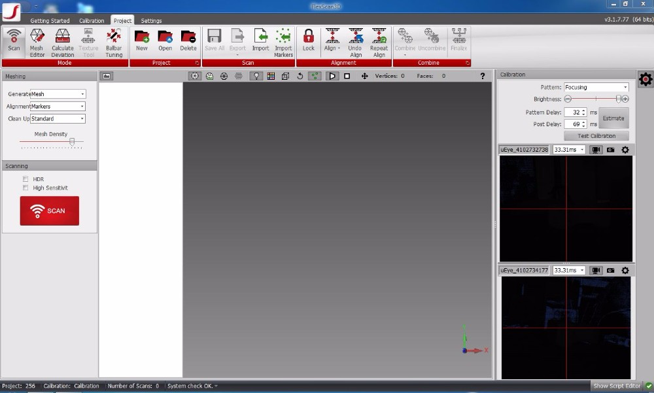Click the Test Calibration button
Image resolution: width=654 pixels, height=393 pixels.
(596, 136)
